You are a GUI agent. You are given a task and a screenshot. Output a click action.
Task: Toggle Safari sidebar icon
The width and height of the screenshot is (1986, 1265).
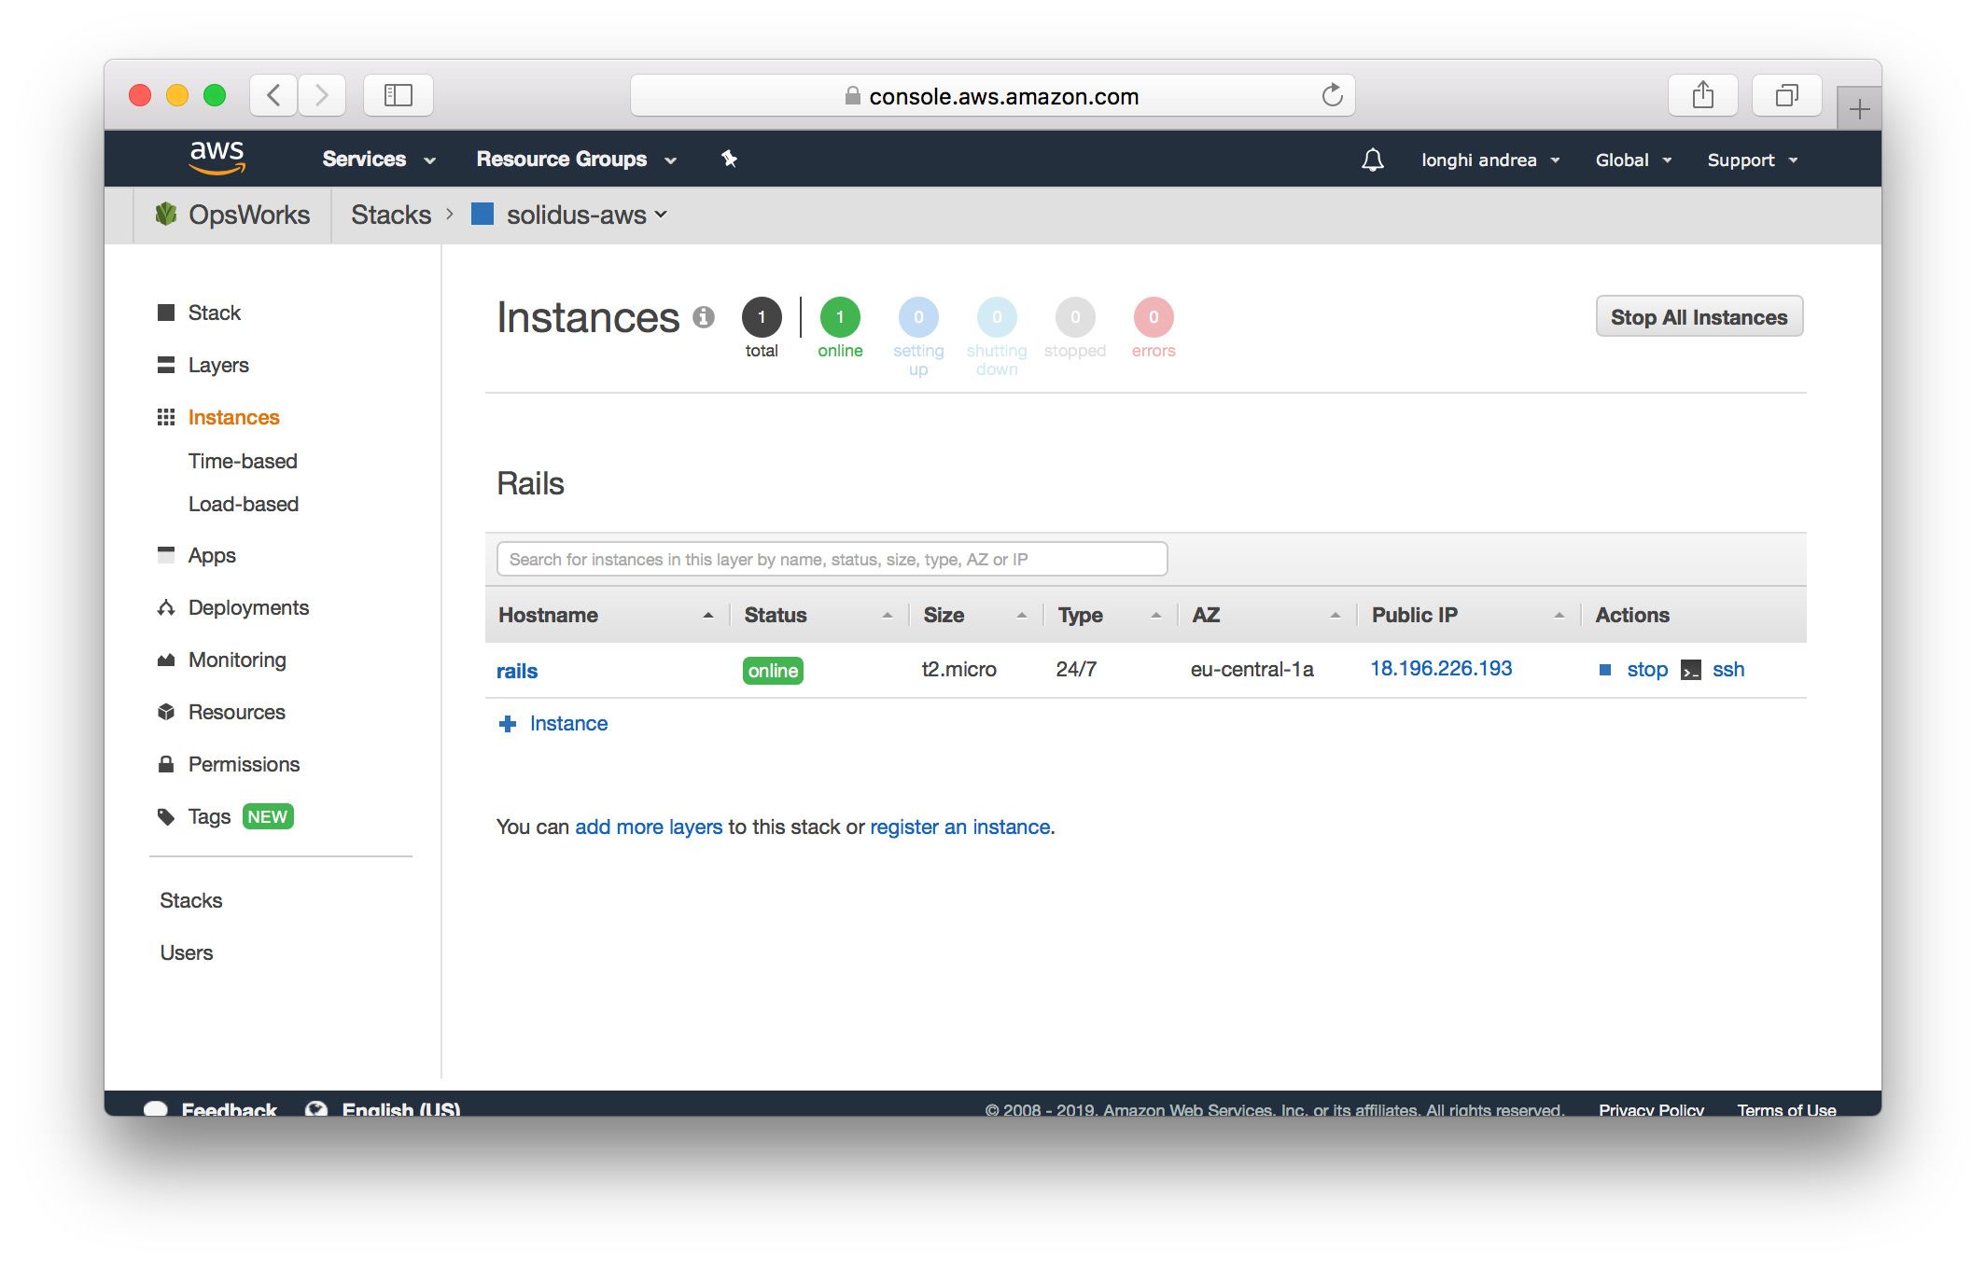pos(399,95)
